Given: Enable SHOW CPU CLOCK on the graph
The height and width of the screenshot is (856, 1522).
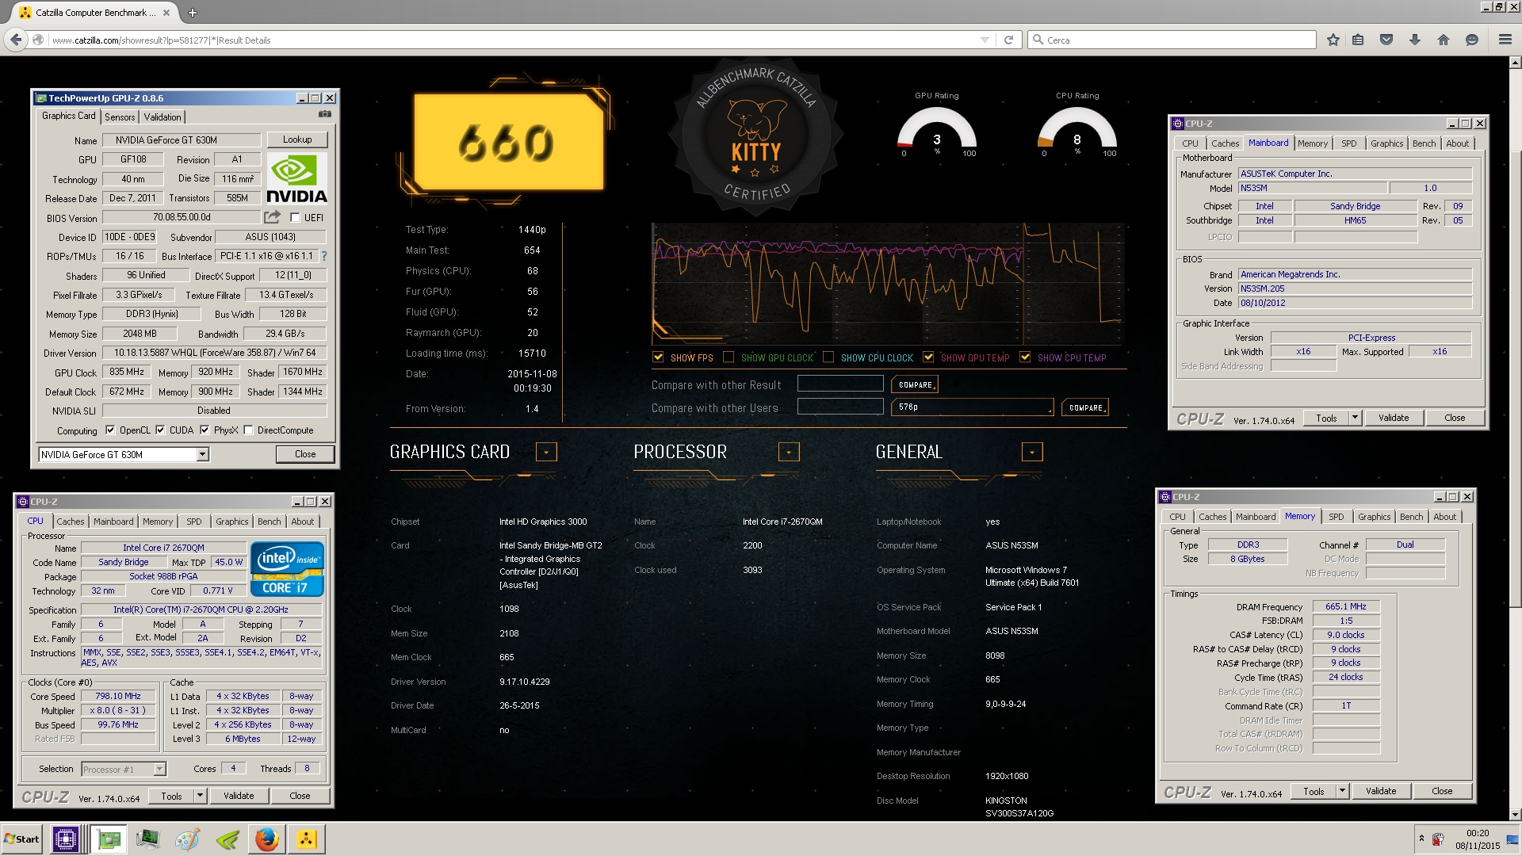Looking at the screenshot, I should [828, 357].
